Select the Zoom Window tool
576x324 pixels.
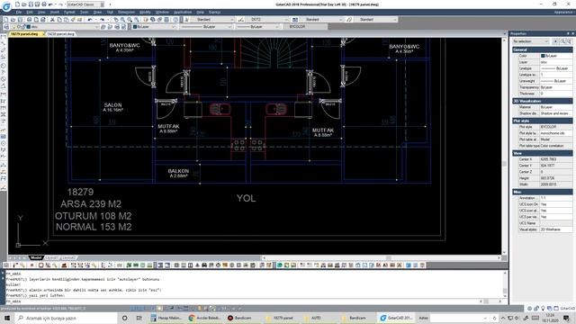click(130, 20)
